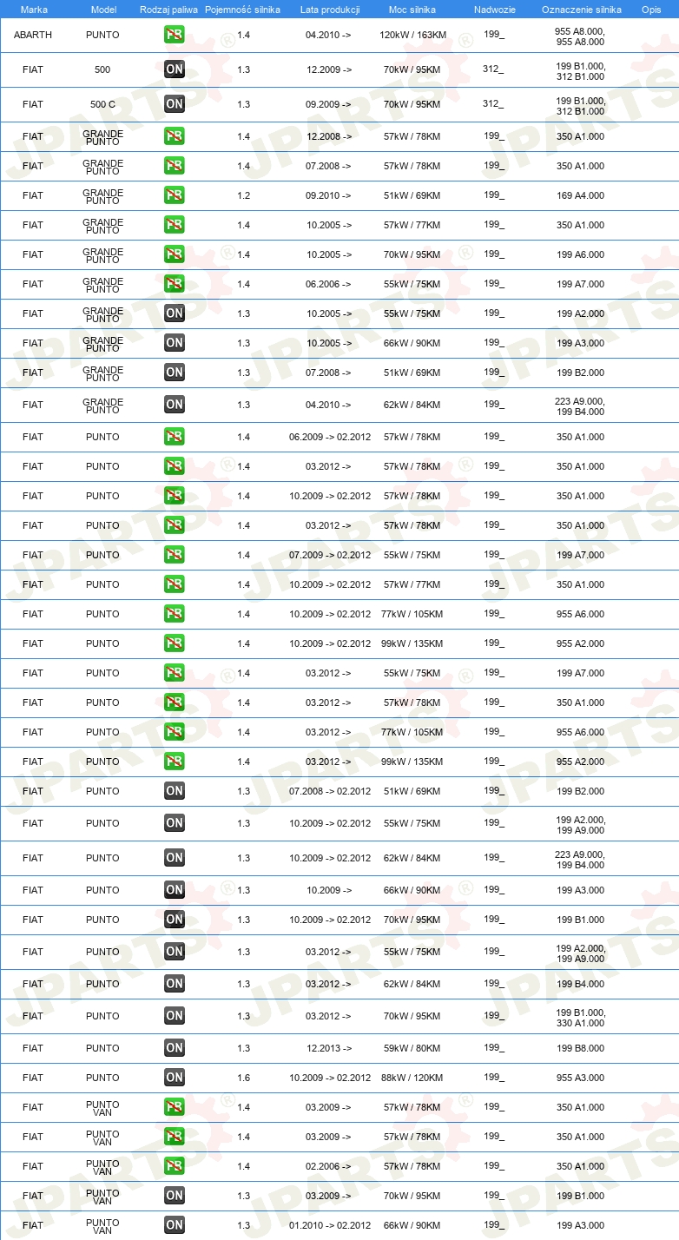
Task: Click PB icon in Grande Punto 57kW / 77KM row
Action: click(x=175, y=225)
